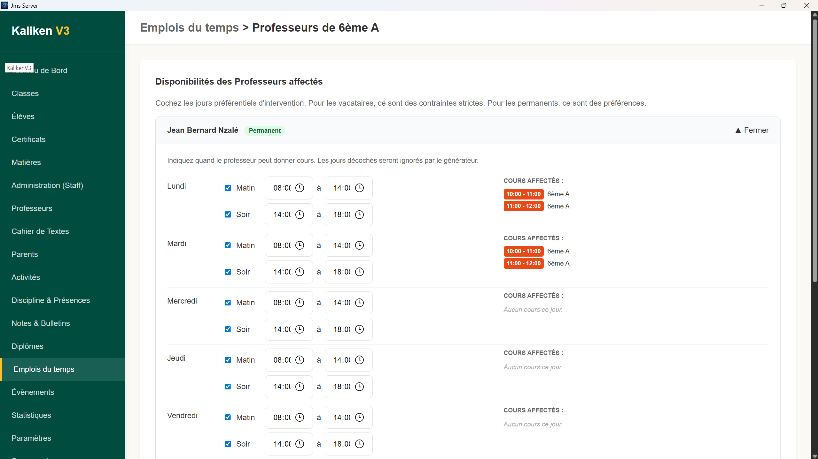This screenshot has width=818, height=459.
Task: Open time picker for Mardi Matin end time
Action: [359, 245]
